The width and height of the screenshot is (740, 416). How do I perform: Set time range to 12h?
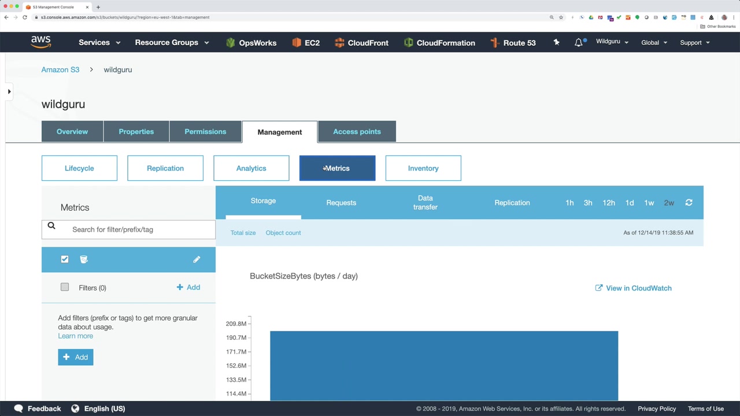pyautogui.click(x=609, y=203)
